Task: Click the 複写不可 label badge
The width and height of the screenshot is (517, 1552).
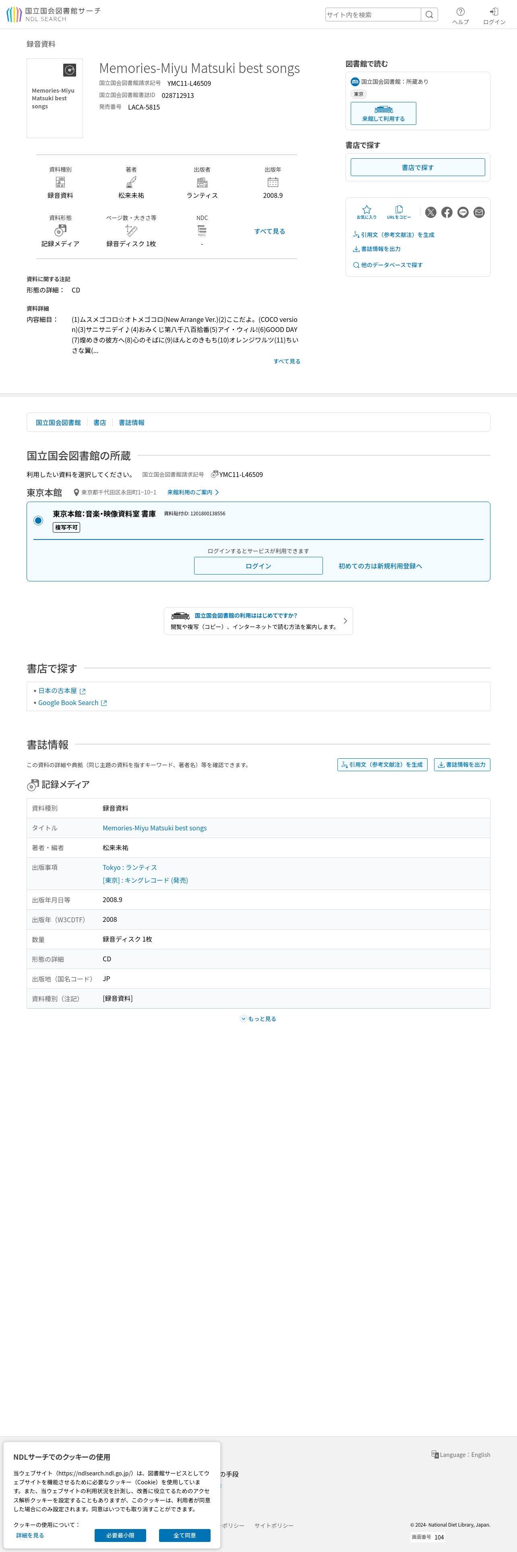Action: pos(66,527)
